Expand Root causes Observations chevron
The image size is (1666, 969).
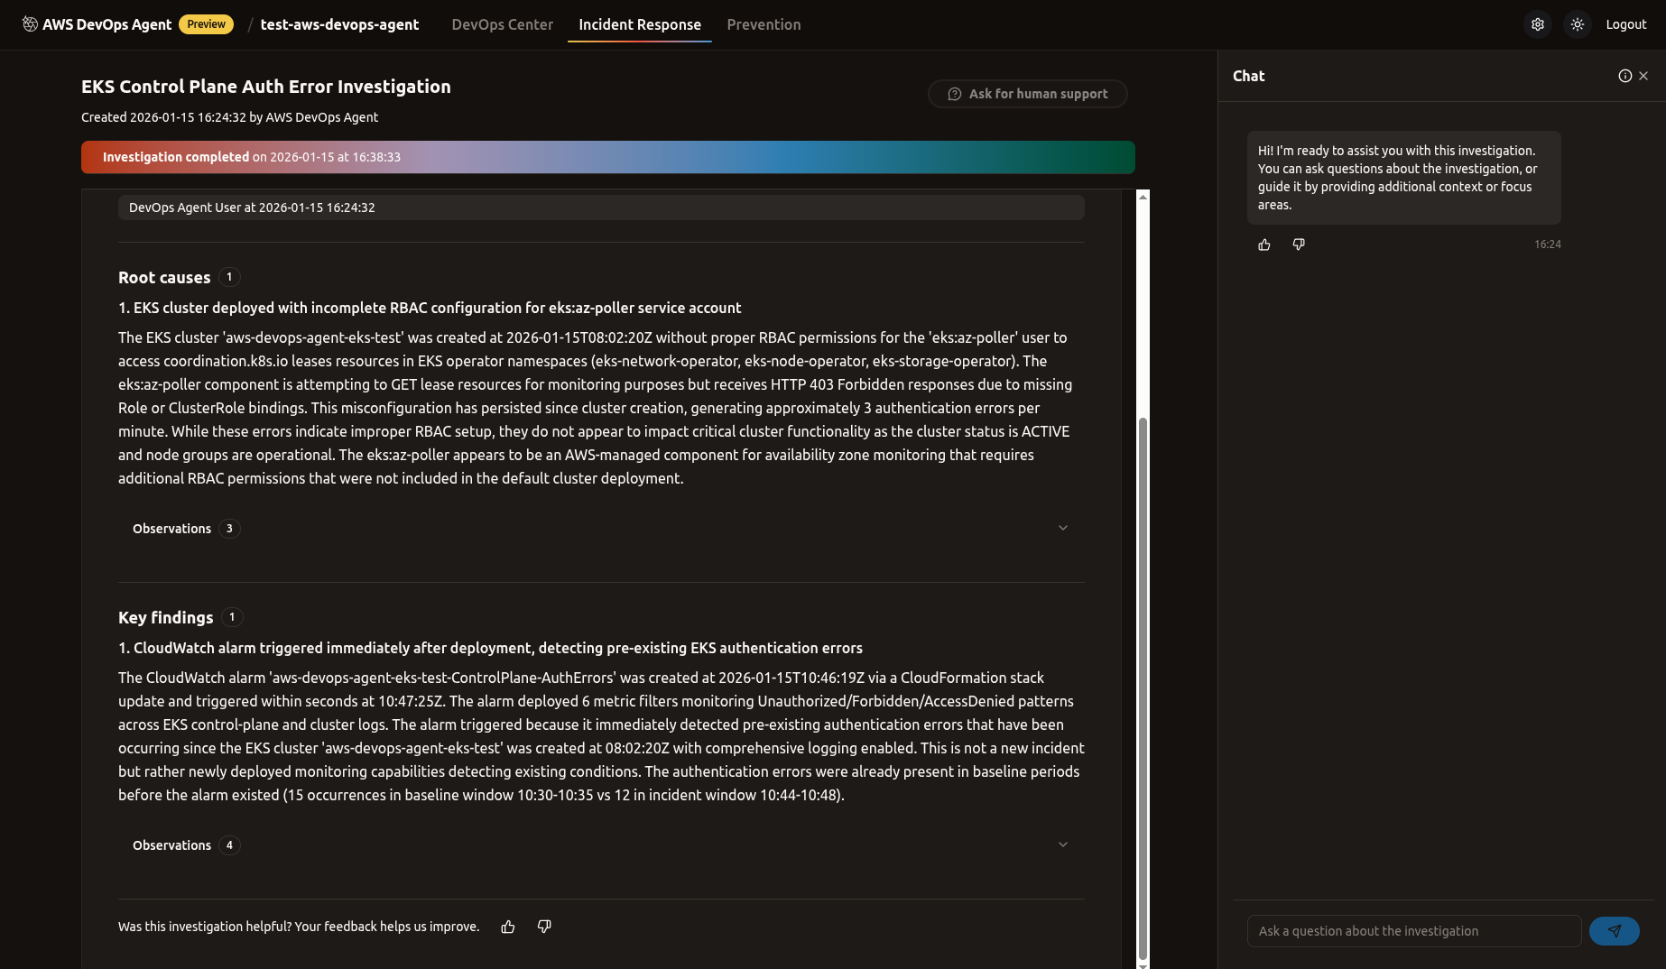[1063, 528]
